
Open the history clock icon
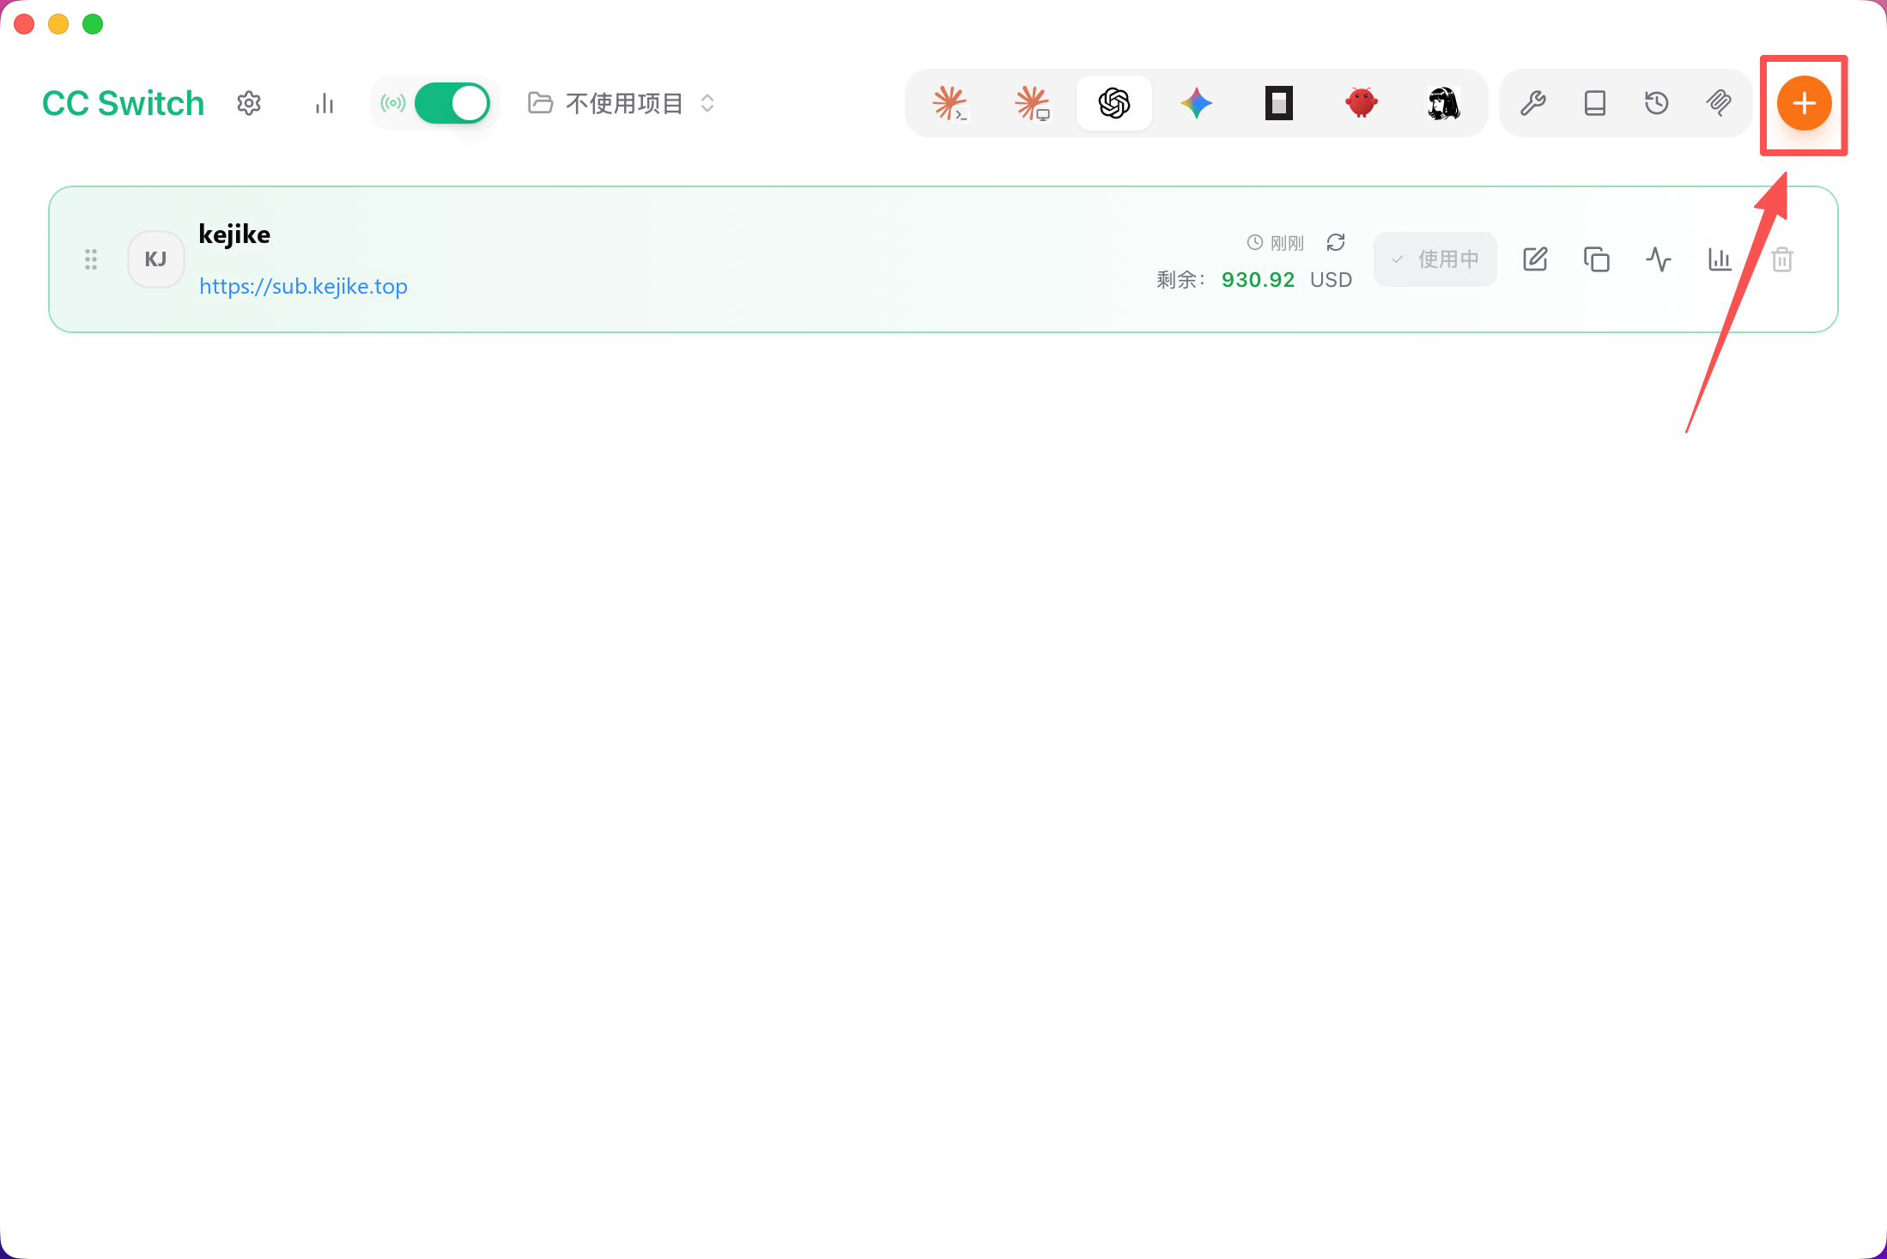1657,103
